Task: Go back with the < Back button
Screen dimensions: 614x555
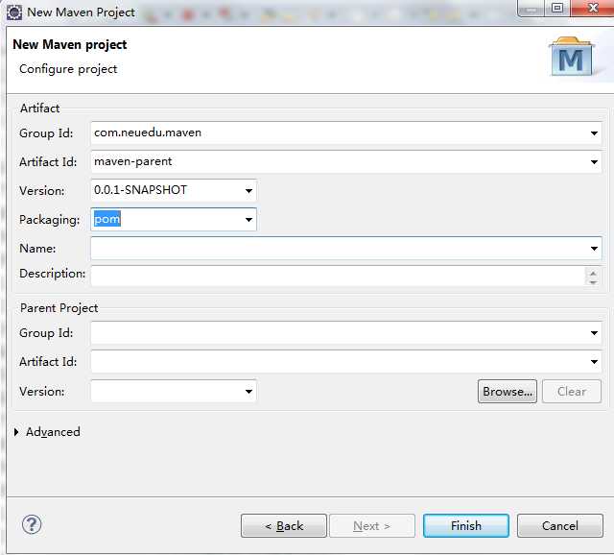Action: [284, 525]
